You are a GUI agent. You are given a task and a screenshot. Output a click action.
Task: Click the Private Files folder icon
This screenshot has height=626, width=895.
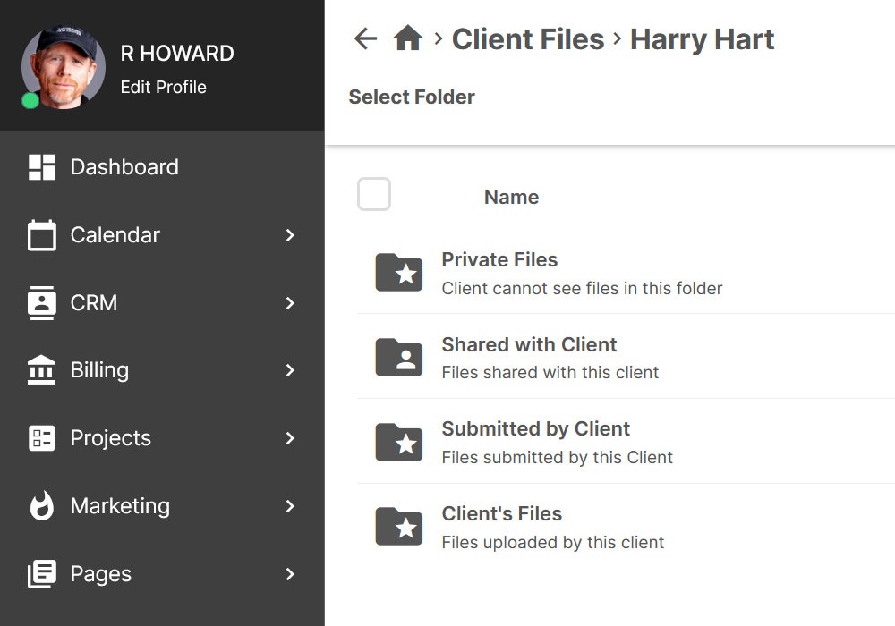click(x=398, y=273)
